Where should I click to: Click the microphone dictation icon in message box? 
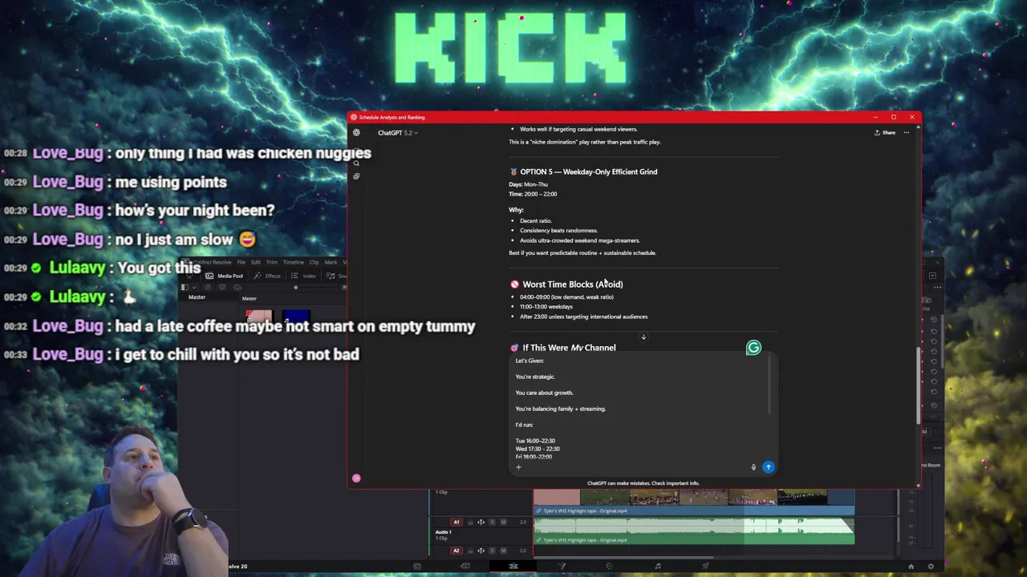[753, 467]
